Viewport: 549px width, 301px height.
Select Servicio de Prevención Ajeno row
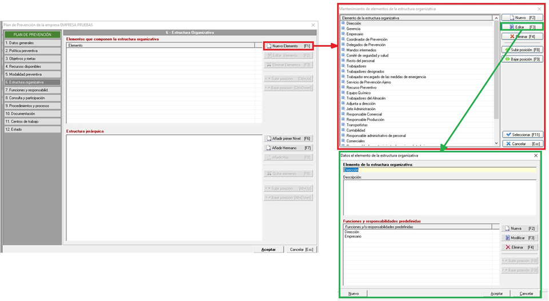[417, 82]
